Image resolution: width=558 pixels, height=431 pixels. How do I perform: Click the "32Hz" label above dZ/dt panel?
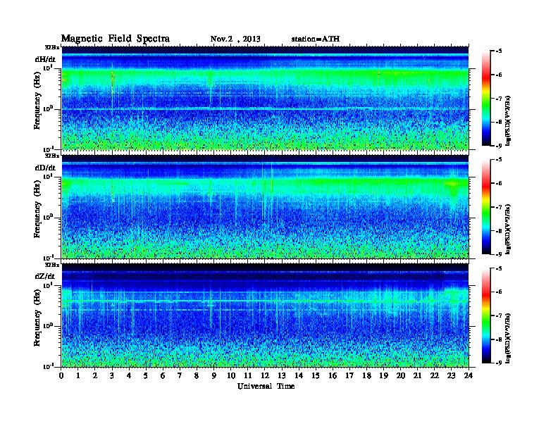click(52, 265)
